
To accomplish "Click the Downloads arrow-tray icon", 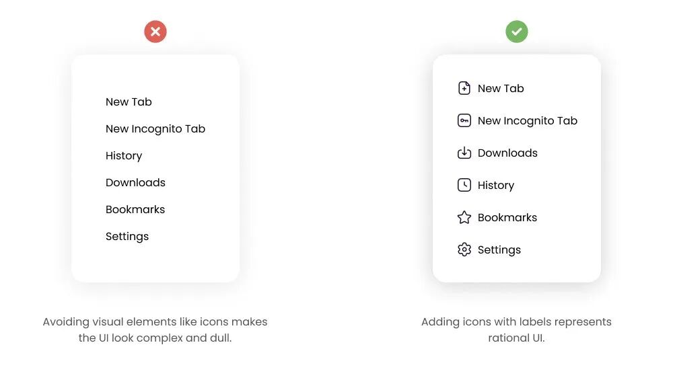I will tap(464, 153).
